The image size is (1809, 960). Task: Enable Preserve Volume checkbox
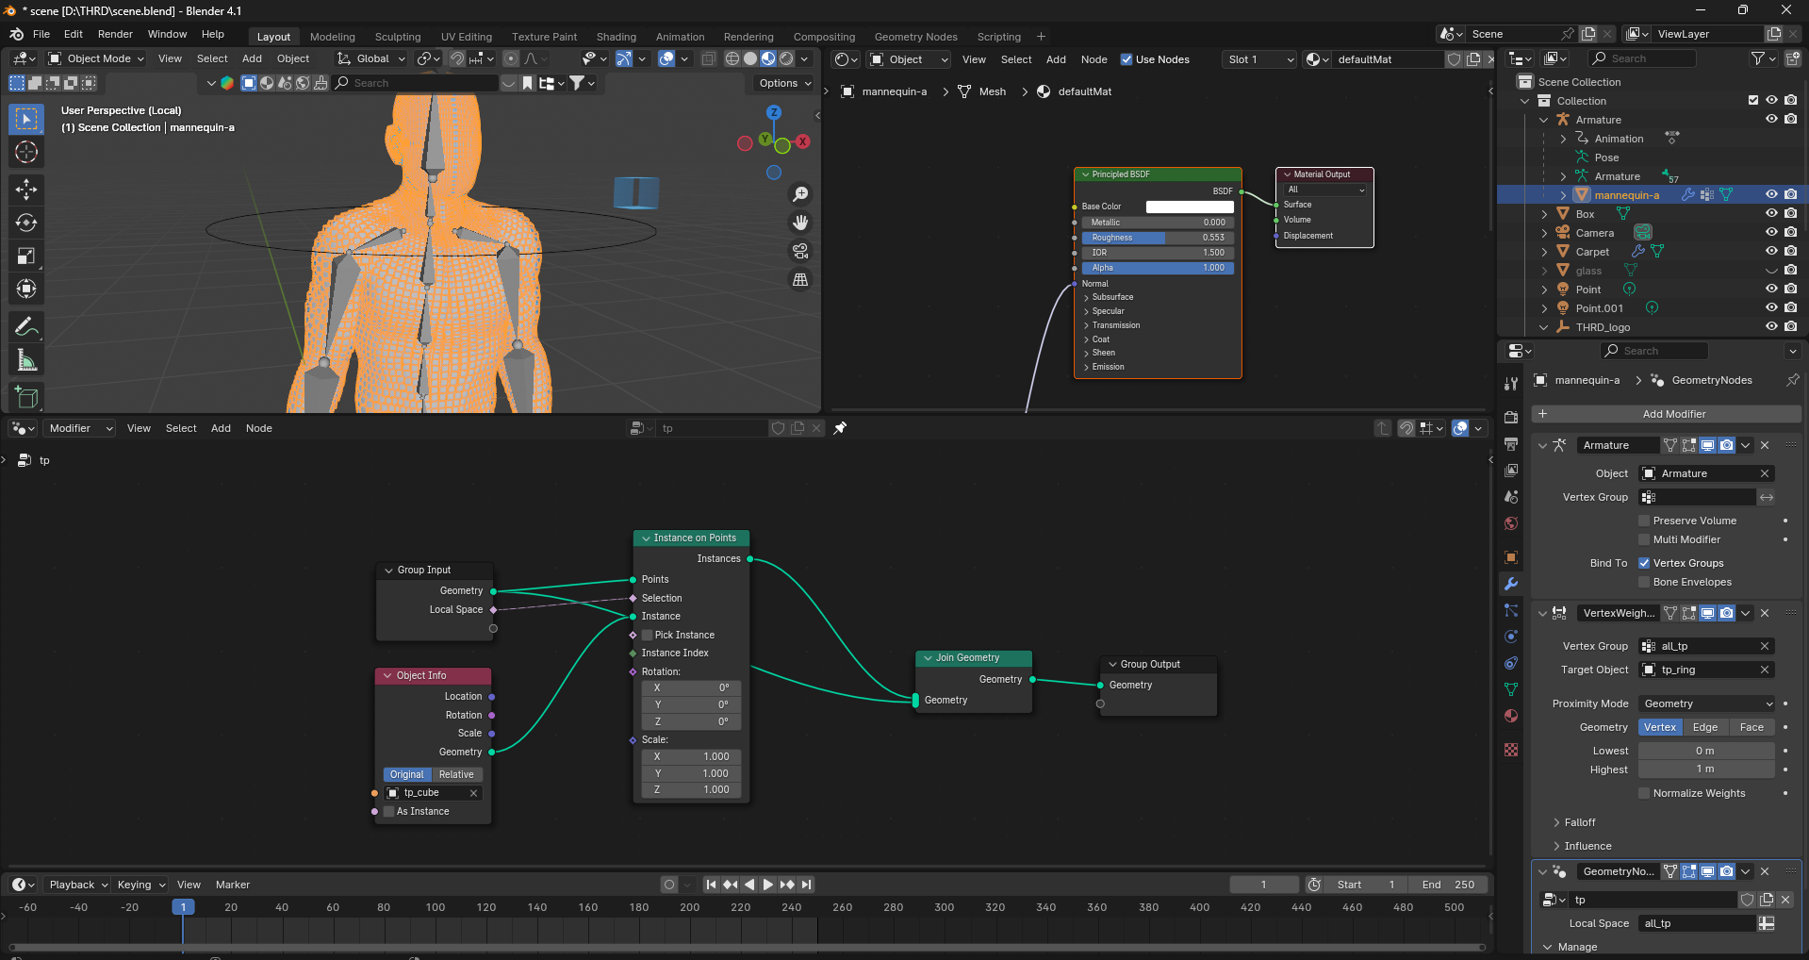point(1644,521)
